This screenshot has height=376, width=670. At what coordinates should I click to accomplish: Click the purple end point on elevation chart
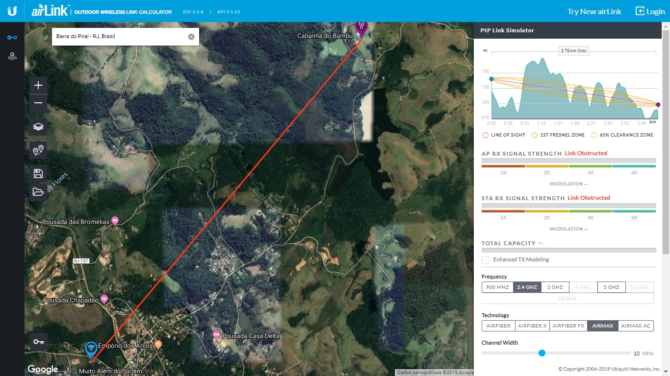point(658,104)
